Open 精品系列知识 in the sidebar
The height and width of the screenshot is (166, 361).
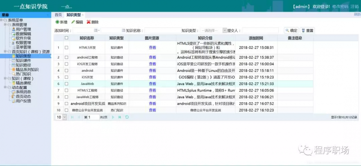[x=27, y=70]
